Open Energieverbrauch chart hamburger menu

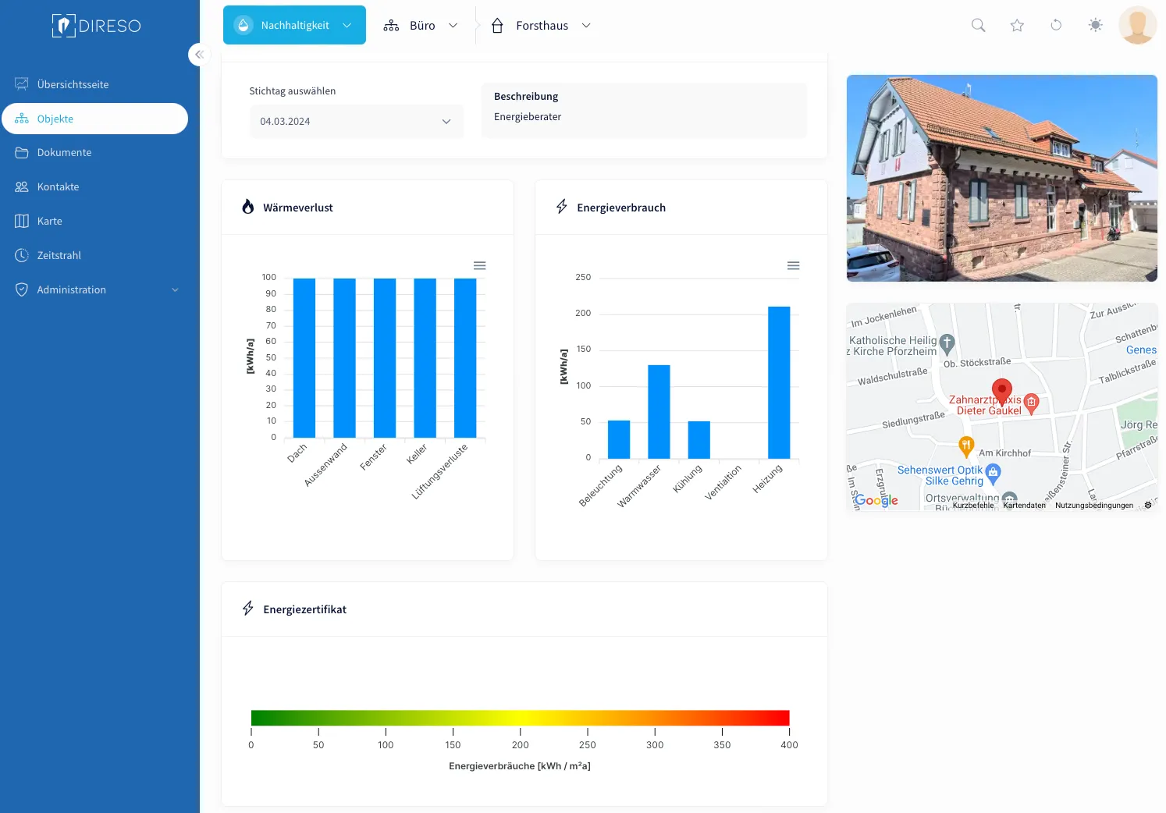pyautogui.click(x=794, y=266)
